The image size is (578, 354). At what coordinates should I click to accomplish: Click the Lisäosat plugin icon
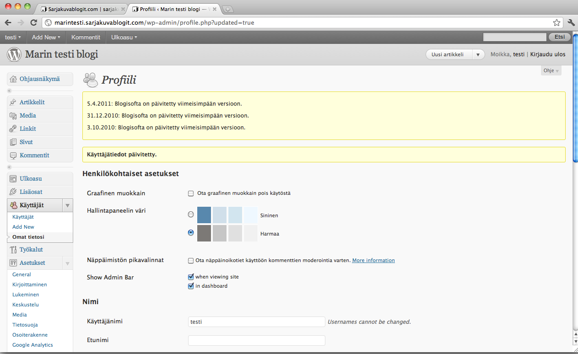tap(13, 192)
